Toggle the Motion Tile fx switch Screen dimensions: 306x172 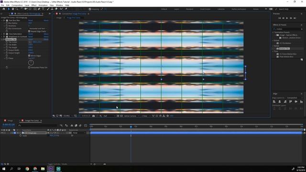click(x=4, y=39)
